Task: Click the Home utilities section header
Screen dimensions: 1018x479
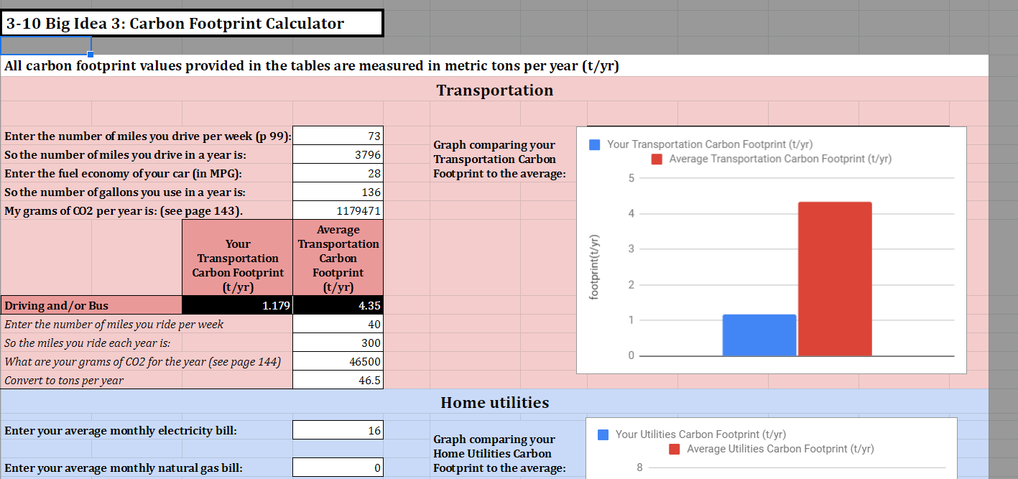Action: [x=495, y=402]
